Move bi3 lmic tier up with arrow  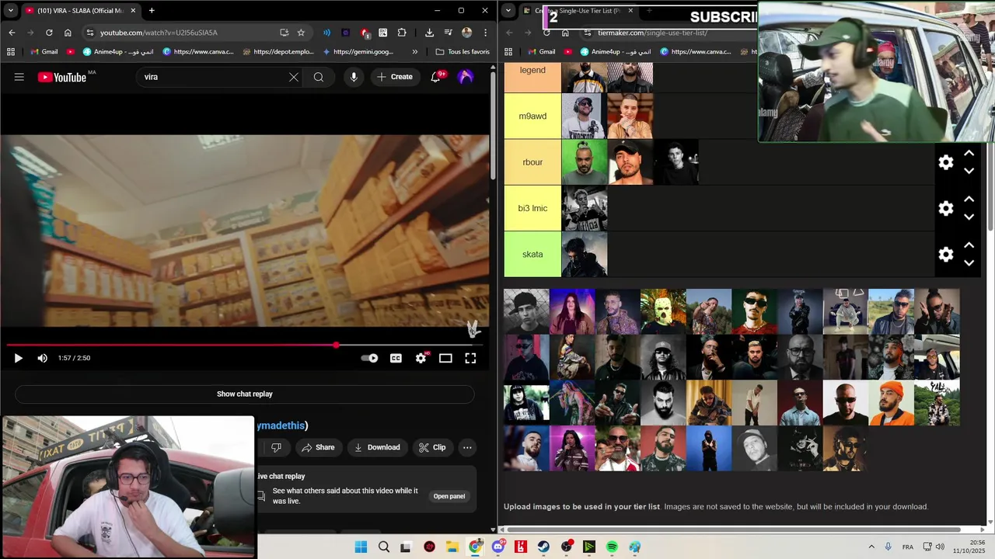coord(969,200)
